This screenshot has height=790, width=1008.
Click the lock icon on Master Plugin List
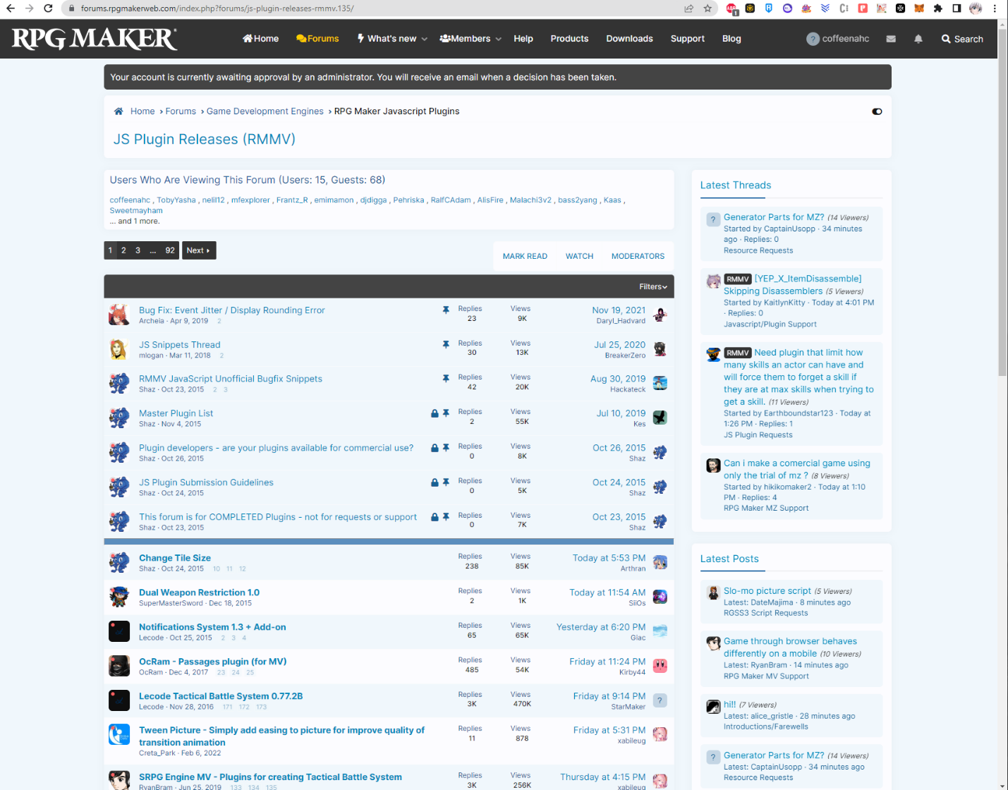pos(435,413)
